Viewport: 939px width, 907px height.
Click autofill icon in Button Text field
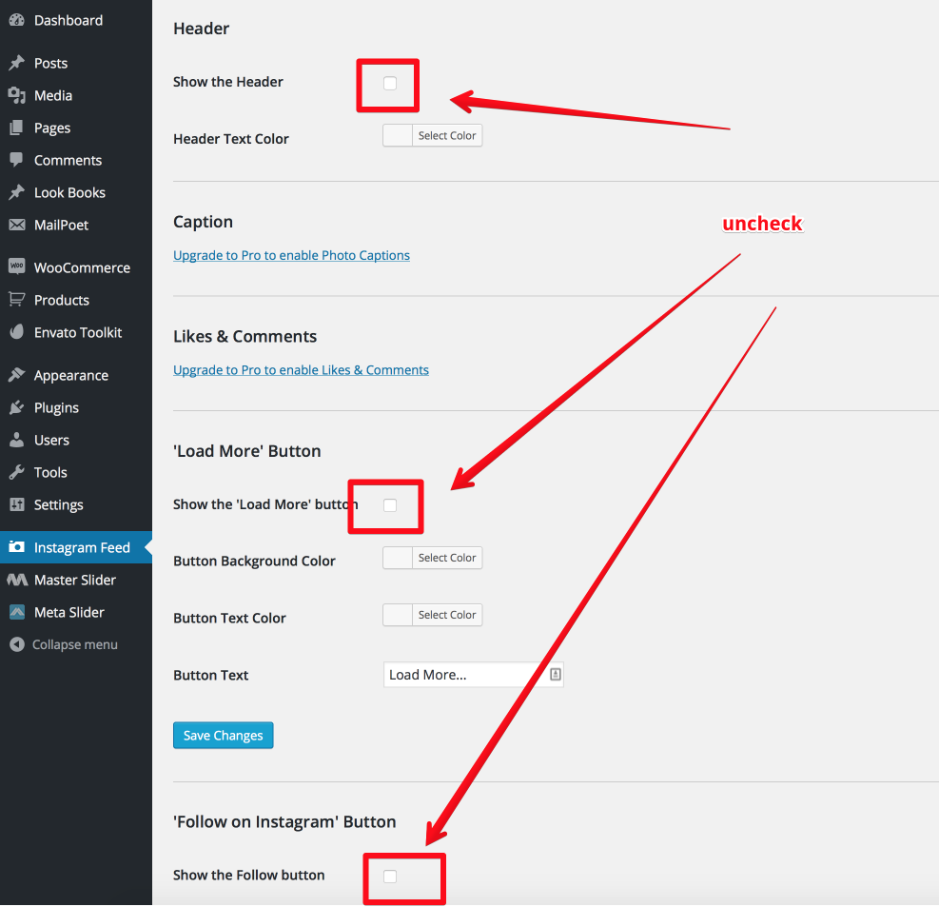tap(556, 674)
